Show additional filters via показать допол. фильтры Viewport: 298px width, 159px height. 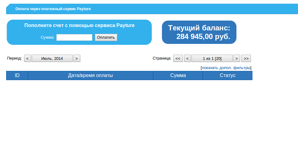(226, 68)
